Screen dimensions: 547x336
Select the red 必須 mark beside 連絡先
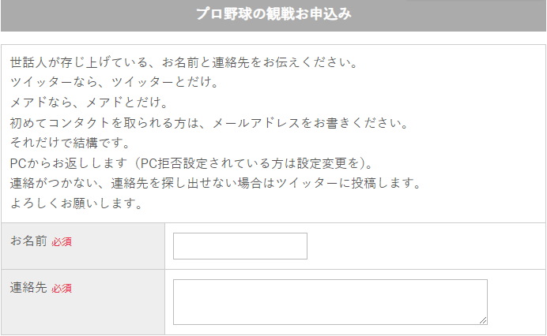pyautogui.click(x=62, y=289)
